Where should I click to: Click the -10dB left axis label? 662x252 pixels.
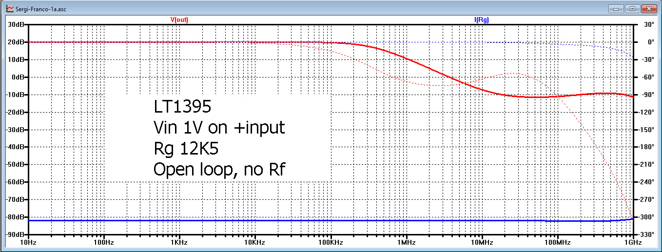[x=15, y=95]
